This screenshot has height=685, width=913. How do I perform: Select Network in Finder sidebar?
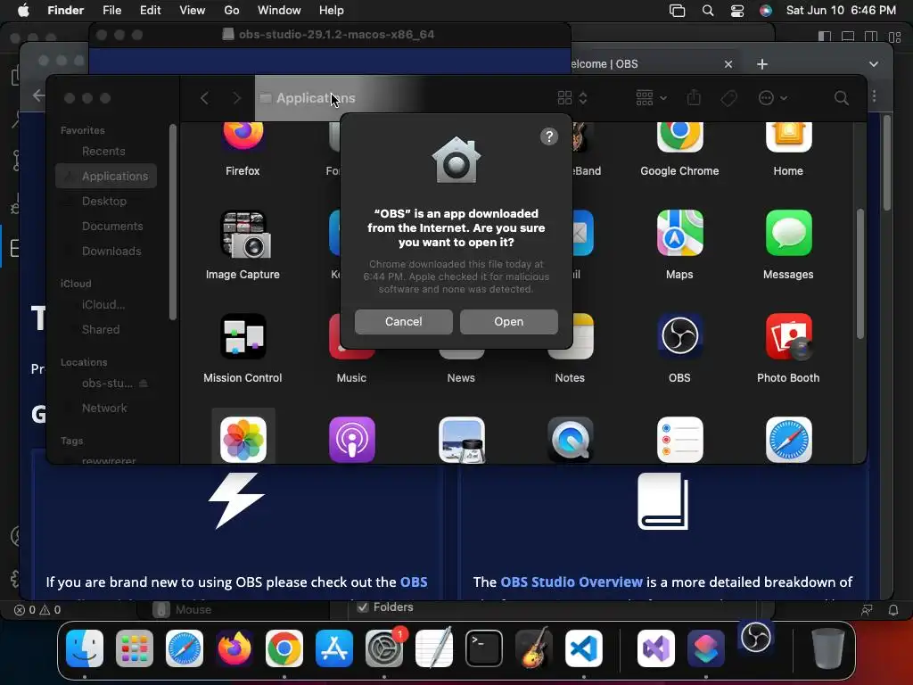[x=106, y=409]
